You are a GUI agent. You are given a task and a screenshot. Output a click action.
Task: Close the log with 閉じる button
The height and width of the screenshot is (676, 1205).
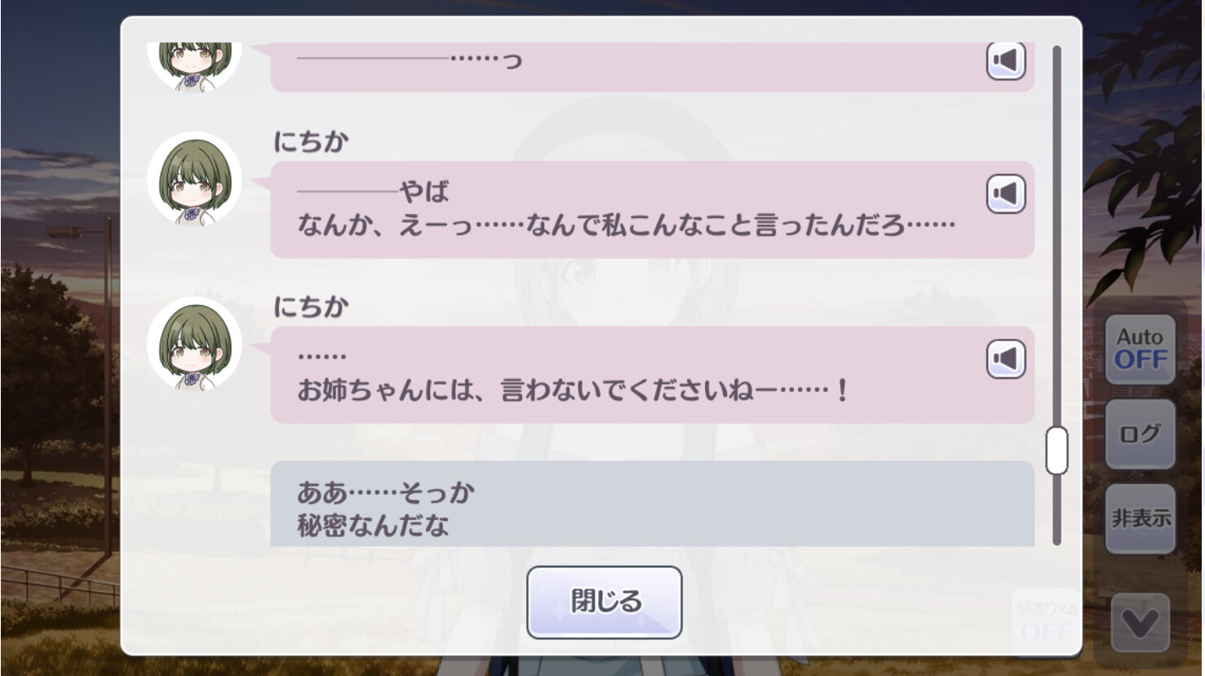[x=605, y=603]
